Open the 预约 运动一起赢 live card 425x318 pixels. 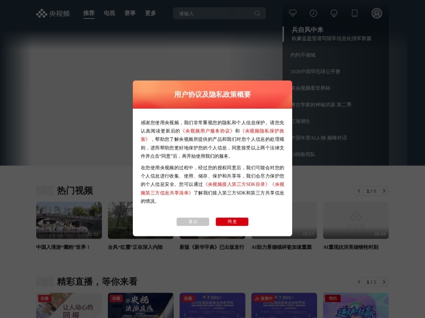pyautogui.click(x=356, y=306)
